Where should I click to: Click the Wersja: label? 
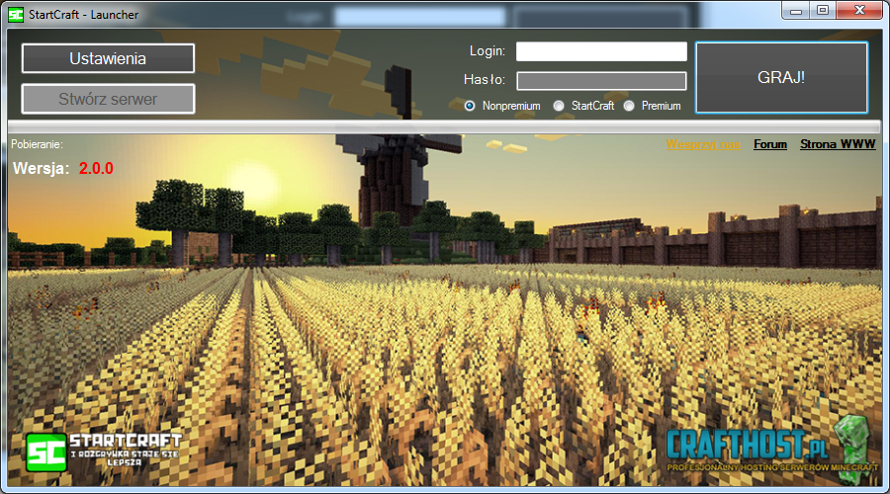41,168
